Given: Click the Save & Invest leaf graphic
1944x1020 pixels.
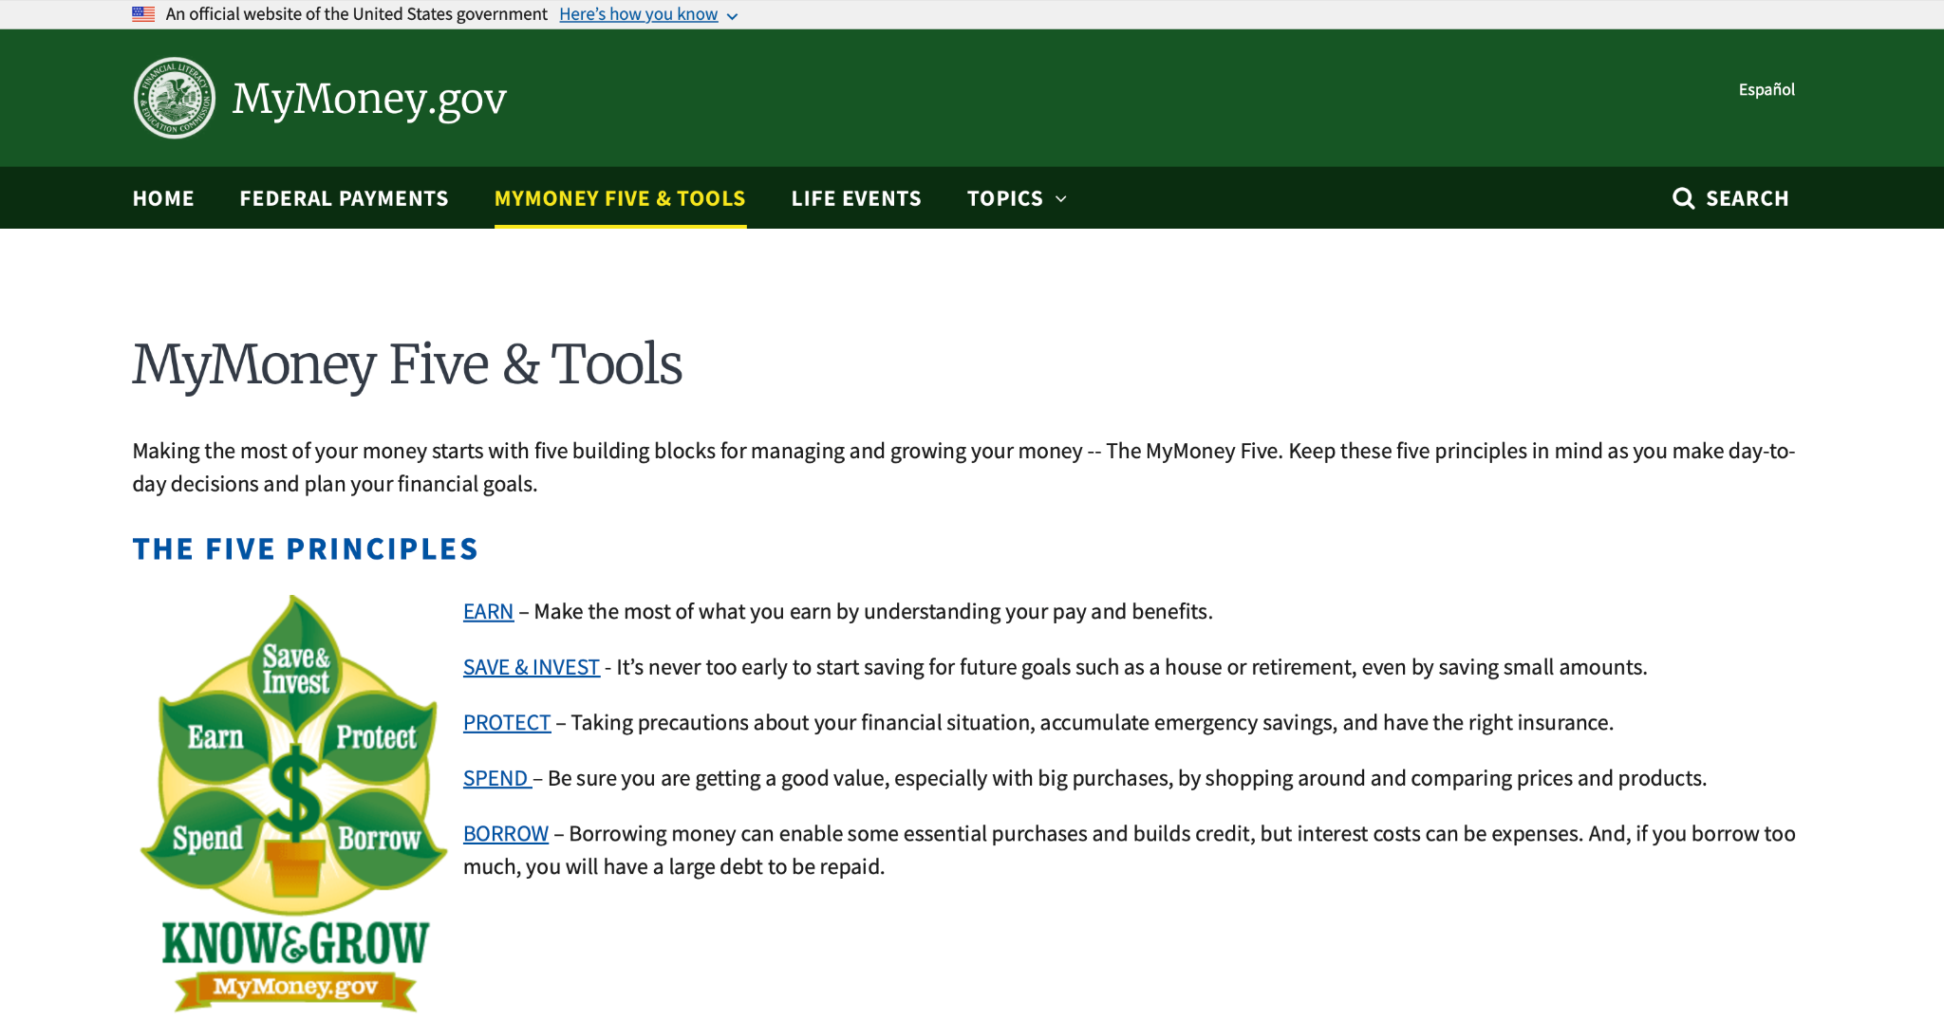Looking at the screenshot, I should [296, 668].
